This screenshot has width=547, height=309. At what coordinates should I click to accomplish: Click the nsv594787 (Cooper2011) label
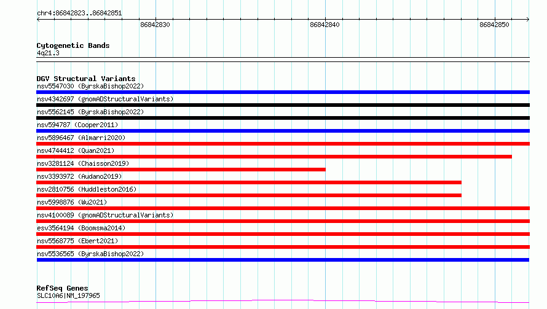pyautogui.click(x=77, y=125)
